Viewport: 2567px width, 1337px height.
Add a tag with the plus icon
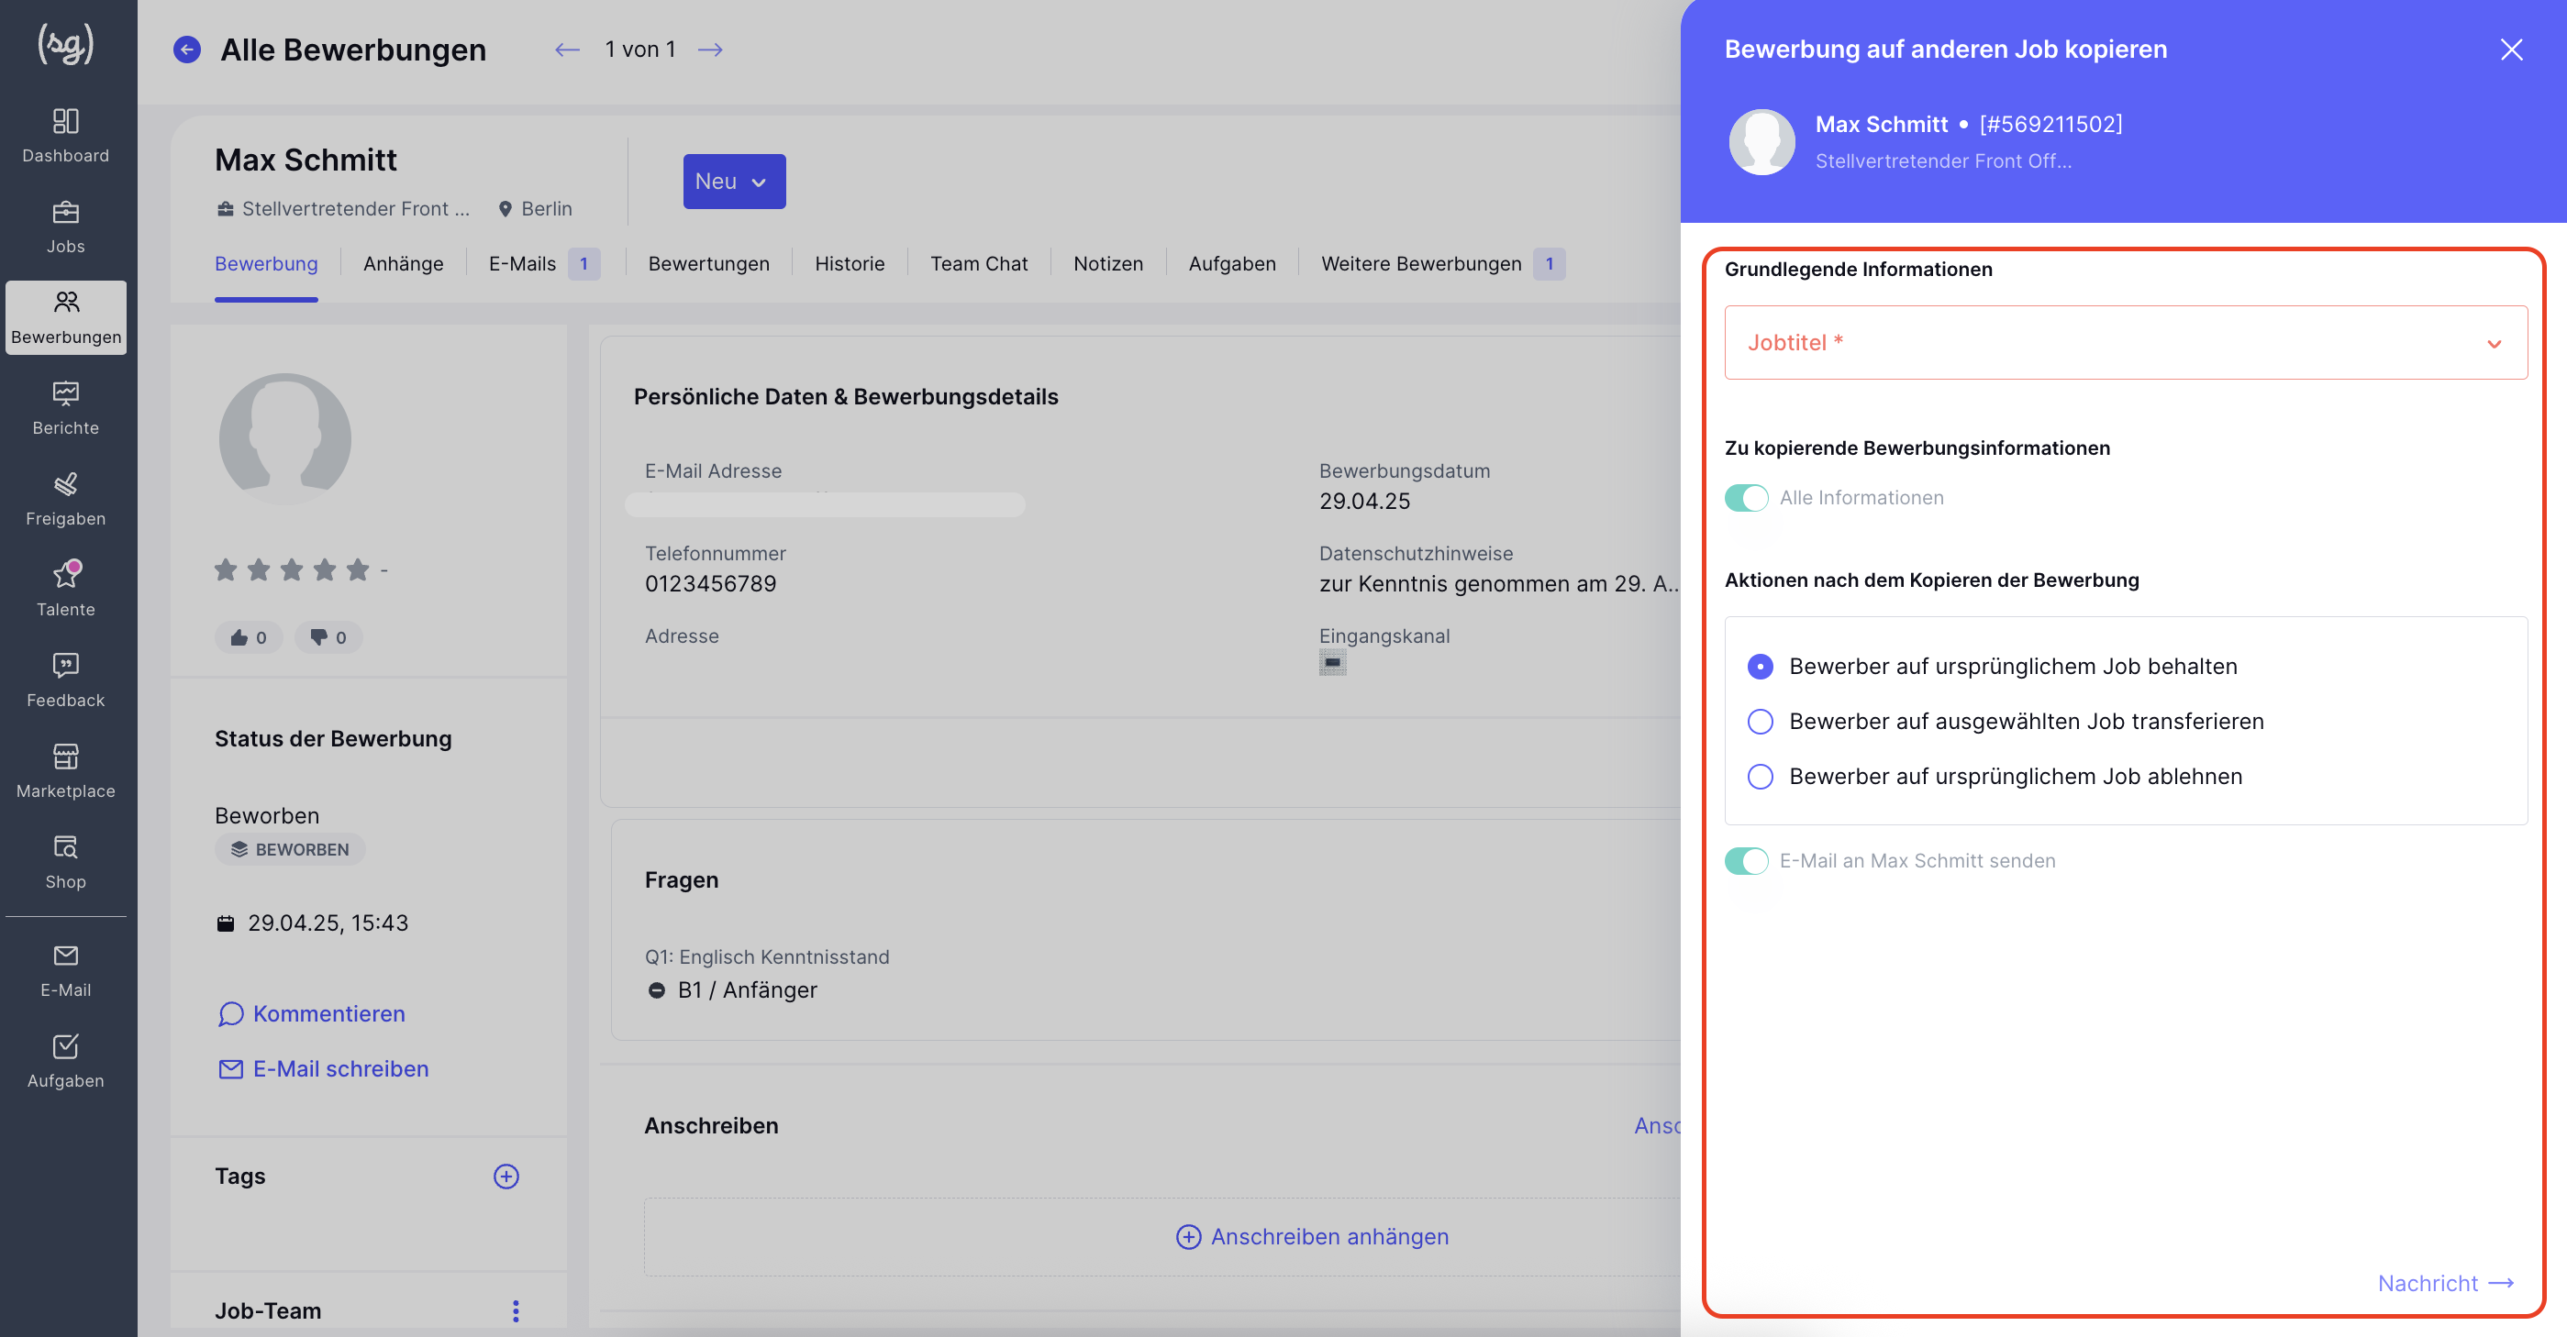[x=506, y=1177]
